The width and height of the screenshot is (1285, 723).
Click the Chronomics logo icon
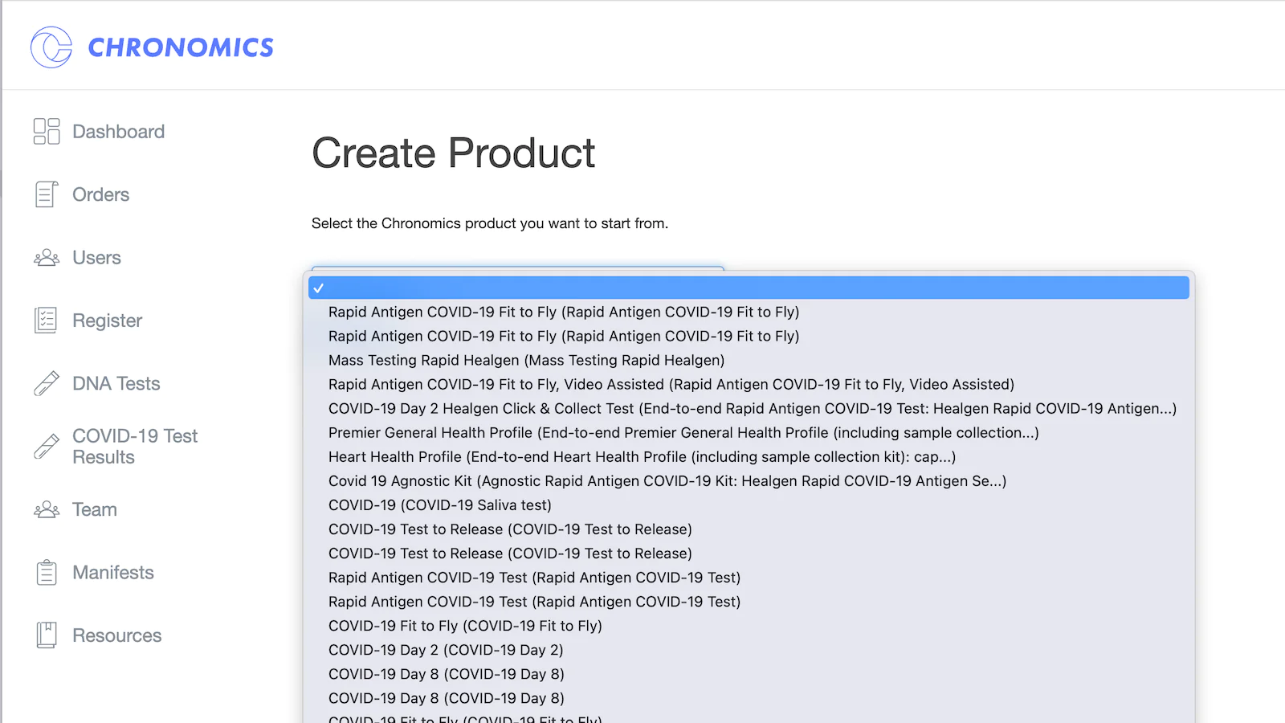coord(51,47)
